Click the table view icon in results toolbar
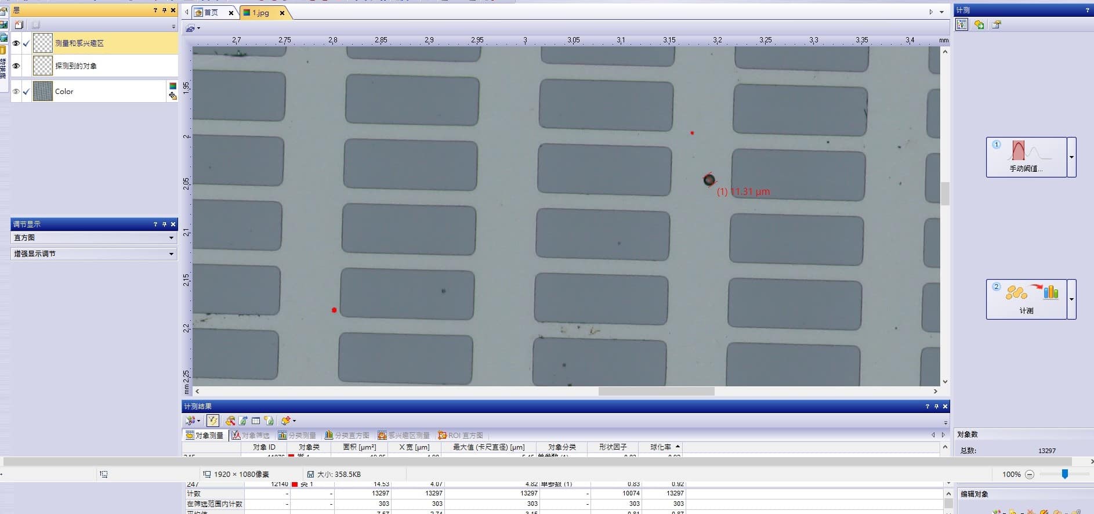The width and height of the screenshot is (1094, 514). (x=256, y=421)
